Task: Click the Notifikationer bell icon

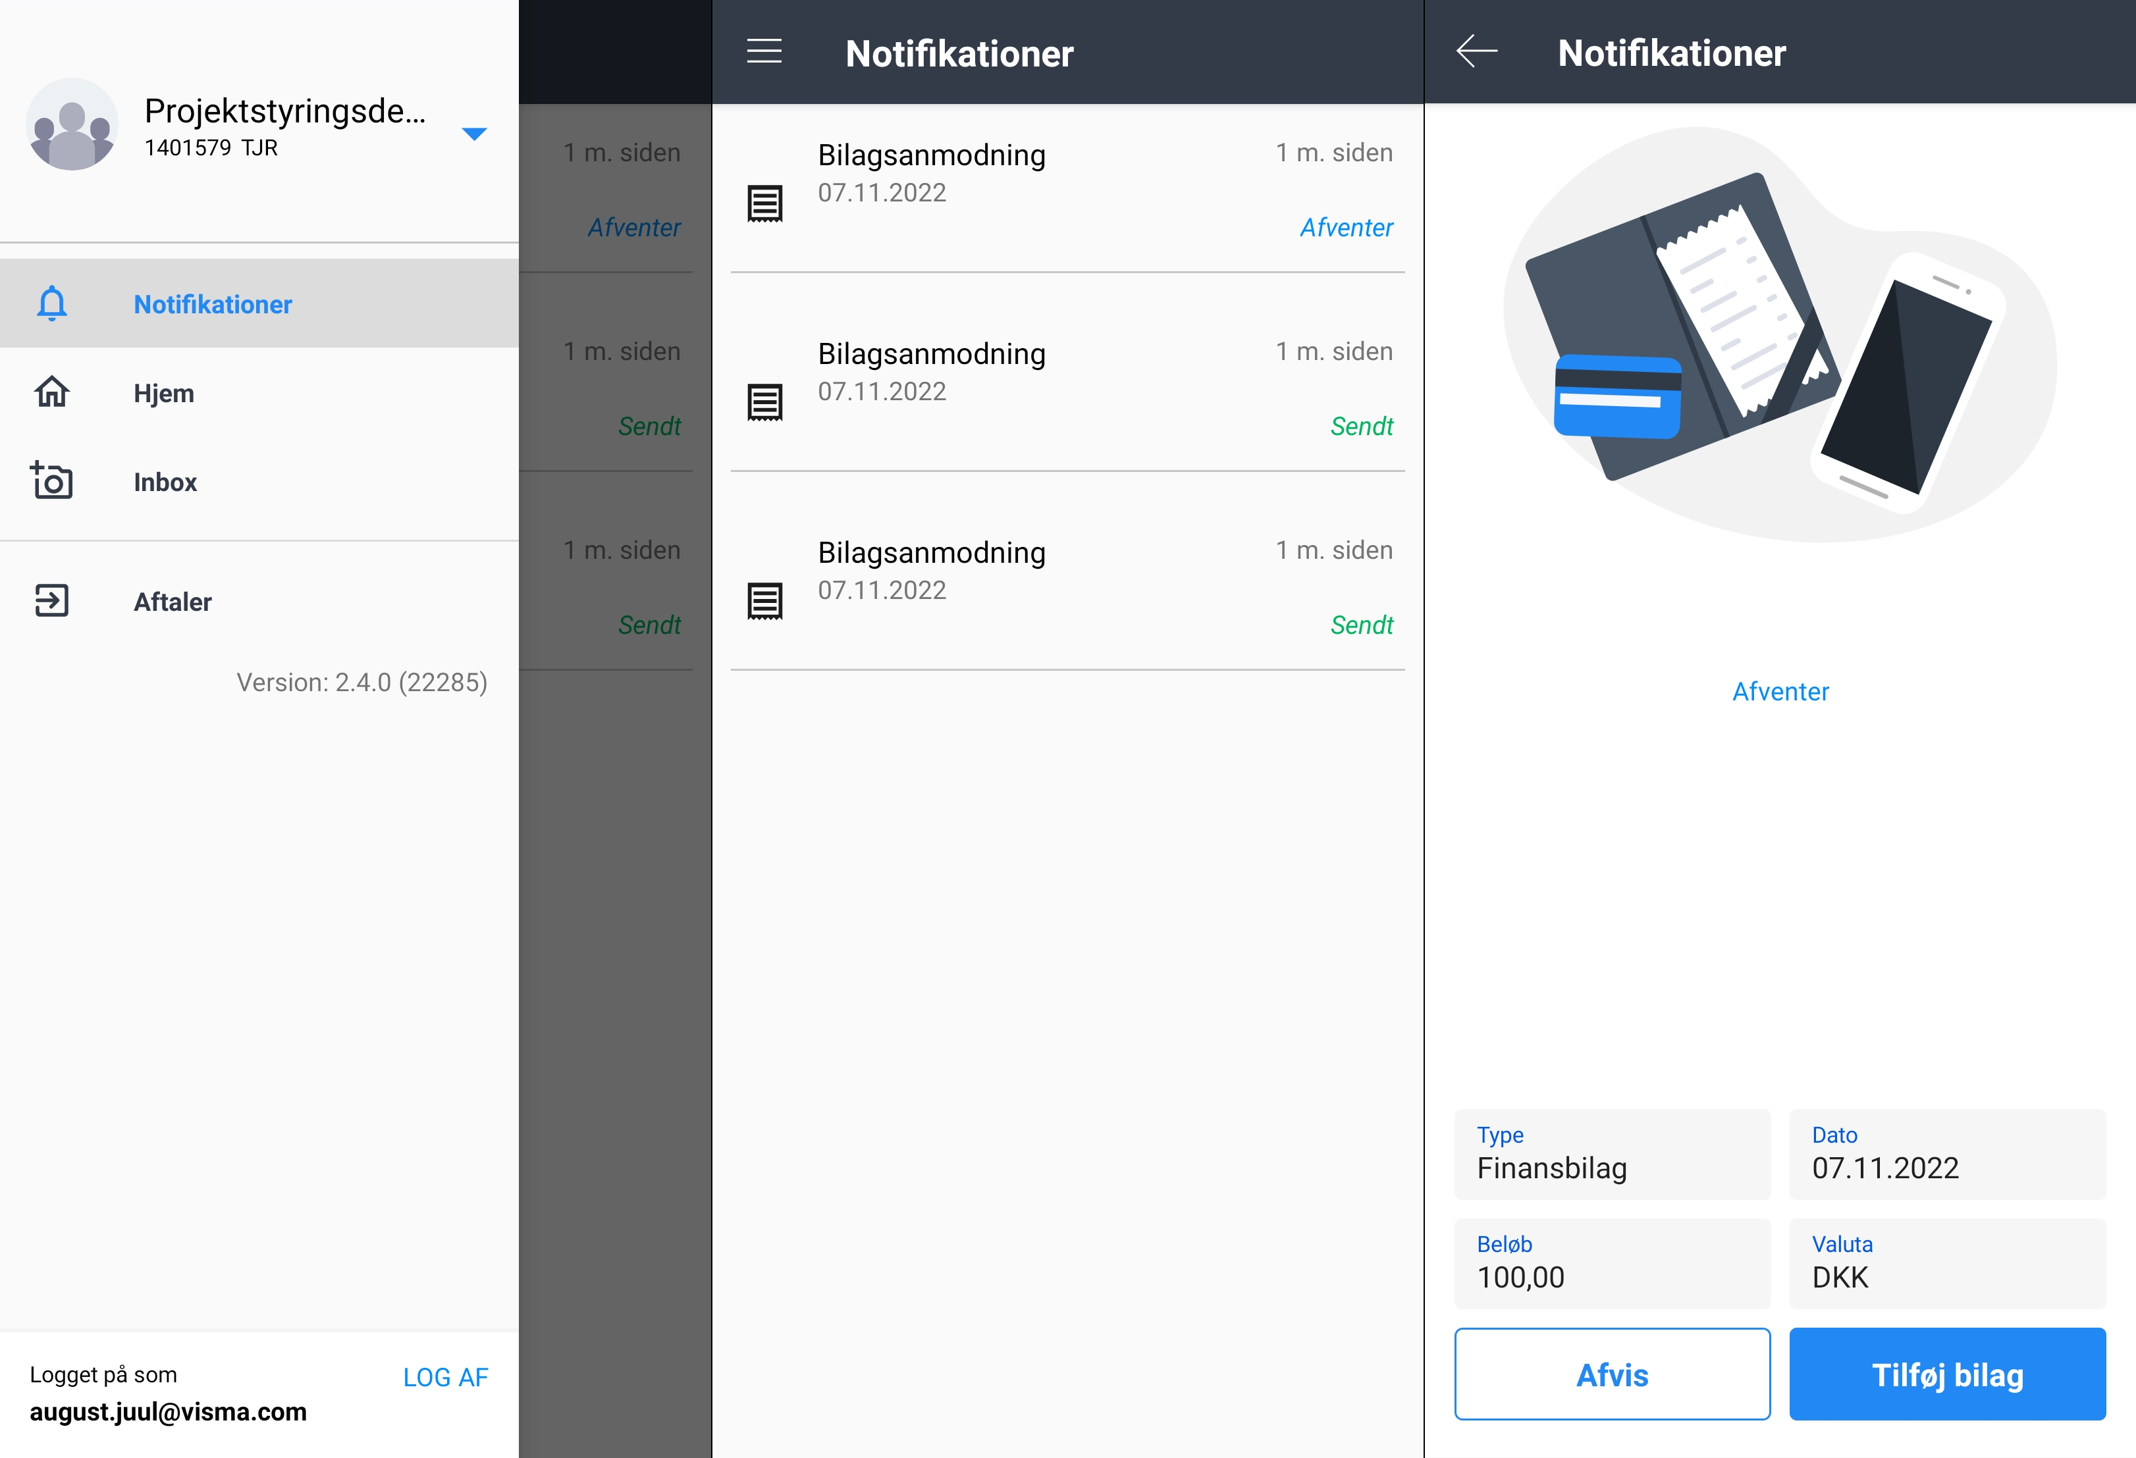Action: pyautogui.click(x=51, y=303)
